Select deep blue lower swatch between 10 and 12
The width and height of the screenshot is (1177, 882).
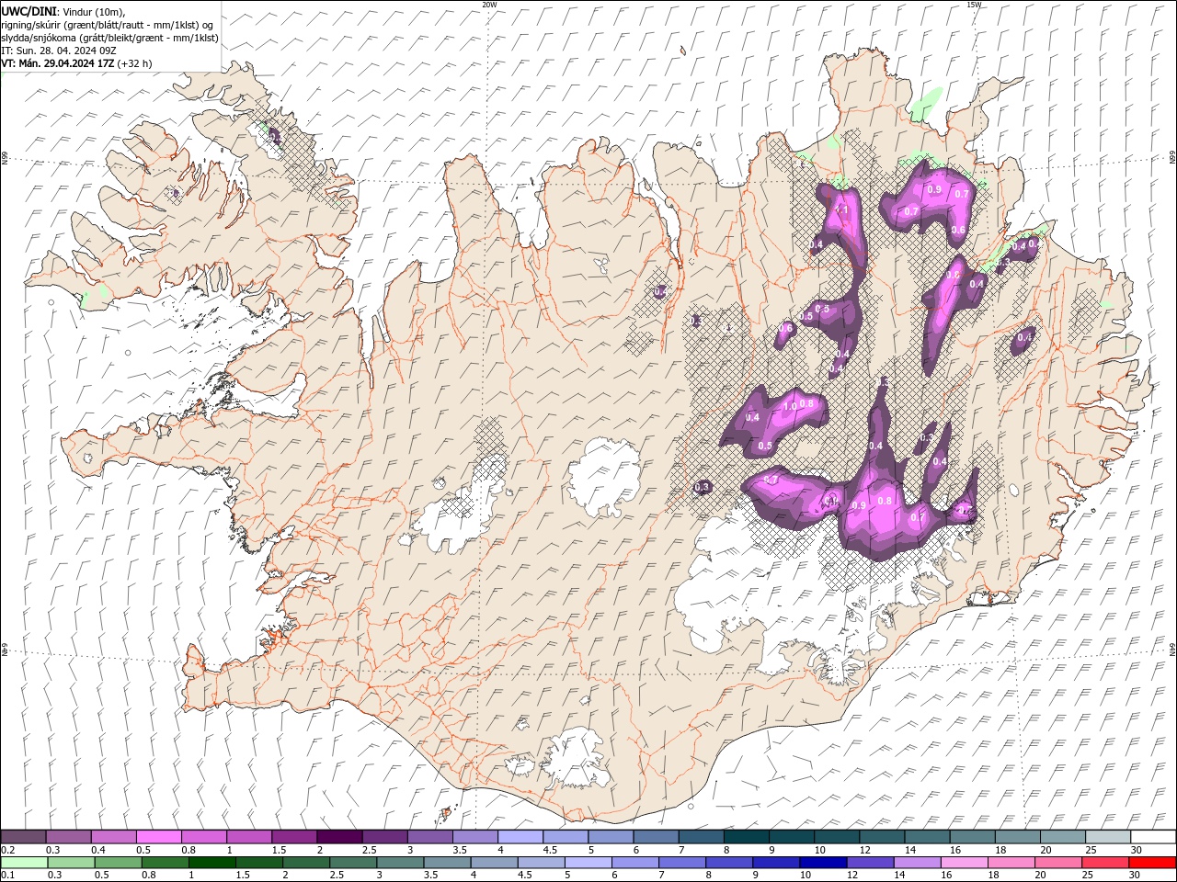click(822, 862)
